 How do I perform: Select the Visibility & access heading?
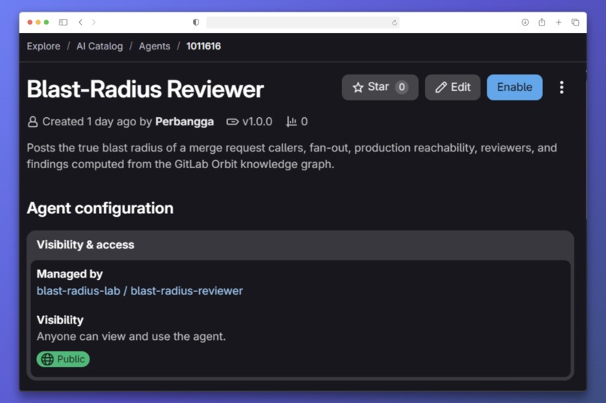click(x=86, y=245)
